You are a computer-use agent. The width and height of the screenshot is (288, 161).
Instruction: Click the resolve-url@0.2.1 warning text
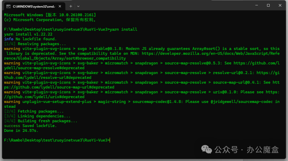(x=233, y=73)
